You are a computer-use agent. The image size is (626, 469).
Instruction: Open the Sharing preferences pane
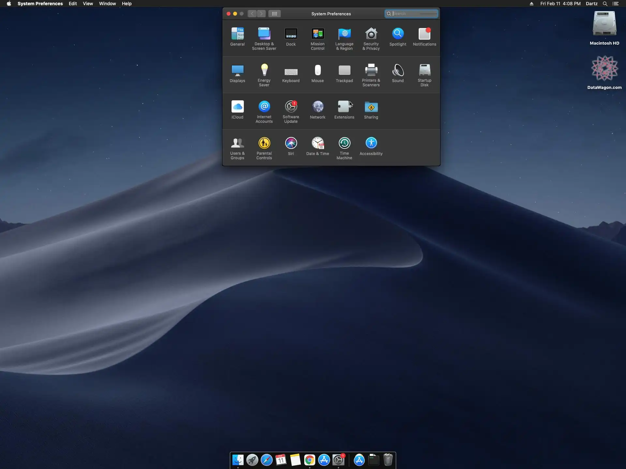click(x=371, y=107)
